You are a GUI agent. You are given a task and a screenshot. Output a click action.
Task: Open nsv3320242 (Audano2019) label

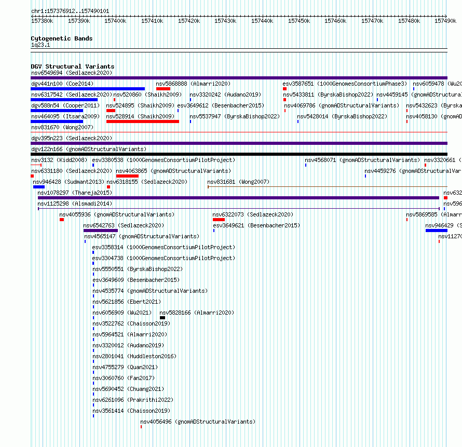225,94
